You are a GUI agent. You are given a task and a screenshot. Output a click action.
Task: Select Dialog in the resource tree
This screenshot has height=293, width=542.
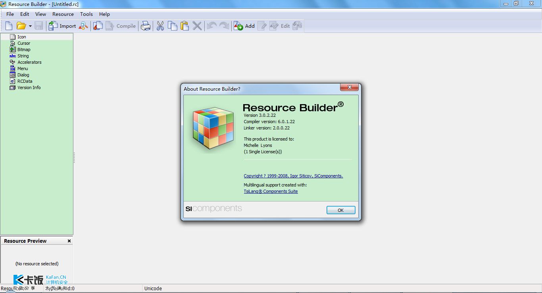pos(23,75)
